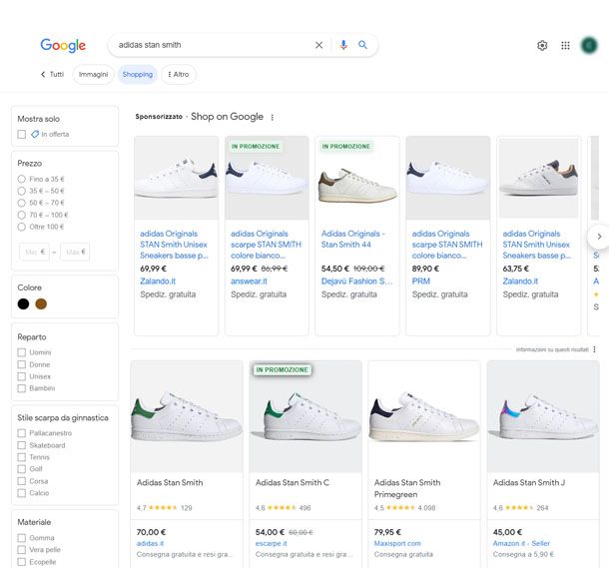Open the adidas.it seller link
609x568 pixels.
point(150,543)
